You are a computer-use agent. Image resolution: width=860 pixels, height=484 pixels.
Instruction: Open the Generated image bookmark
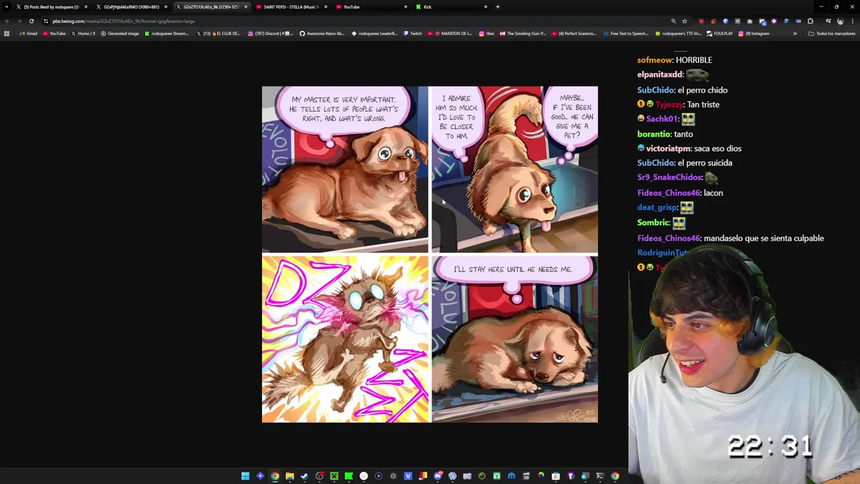point(120,34)
